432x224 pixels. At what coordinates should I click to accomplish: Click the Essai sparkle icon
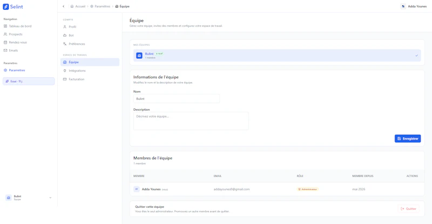click(7, 82)
